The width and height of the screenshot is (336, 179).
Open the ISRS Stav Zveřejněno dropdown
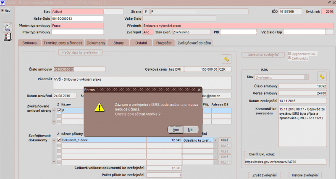[x=306, y=77]
